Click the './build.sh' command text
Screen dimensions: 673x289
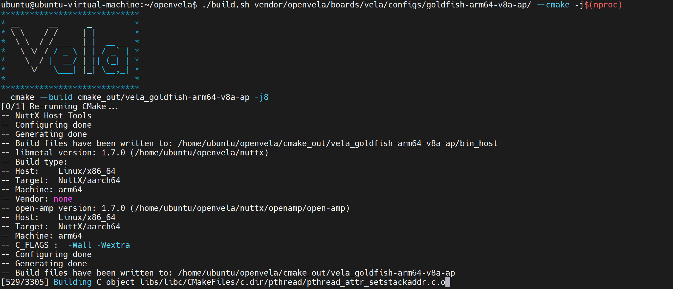coord(226,5)
